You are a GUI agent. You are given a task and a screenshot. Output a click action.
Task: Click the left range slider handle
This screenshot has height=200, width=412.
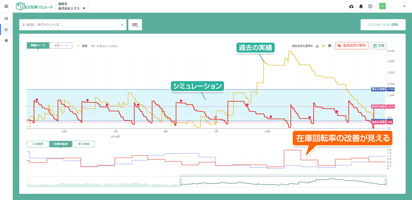click(x=181, y=182)
